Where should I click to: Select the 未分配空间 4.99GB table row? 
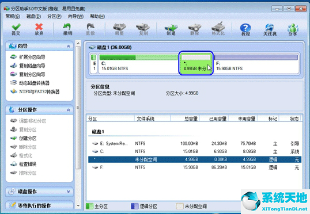pyautogui.click(x=195, y=159)
